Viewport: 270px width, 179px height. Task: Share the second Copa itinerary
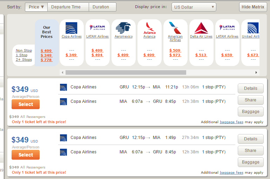tap(250, 151)
